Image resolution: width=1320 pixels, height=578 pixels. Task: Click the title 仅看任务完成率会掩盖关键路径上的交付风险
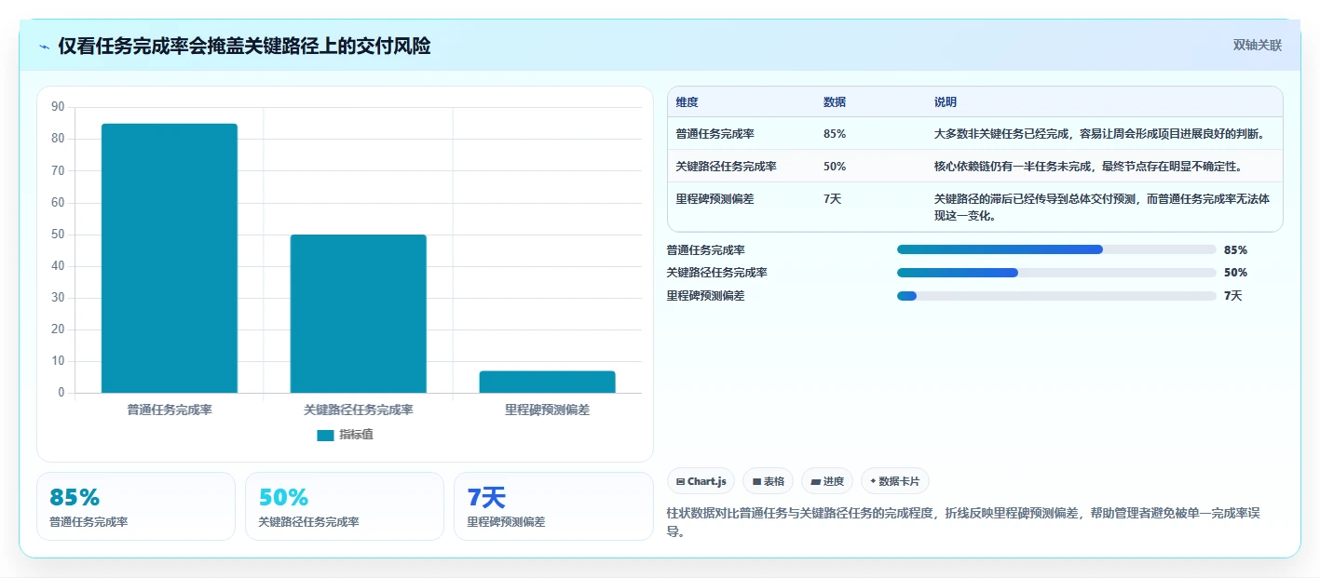(244, 47)
